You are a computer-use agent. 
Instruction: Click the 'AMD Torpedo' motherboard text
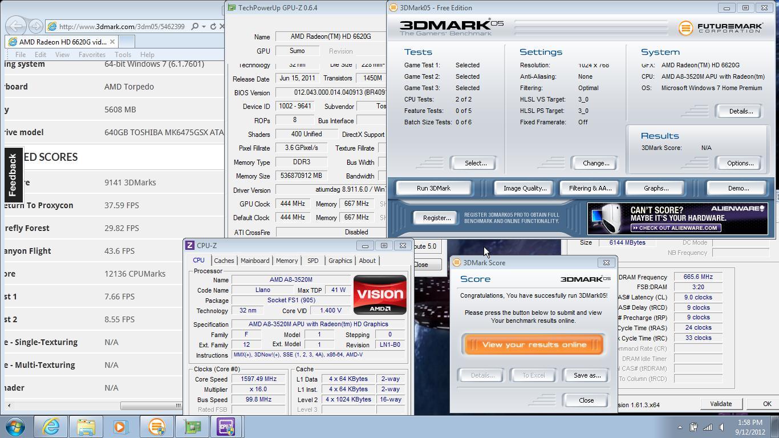point(129,87)
